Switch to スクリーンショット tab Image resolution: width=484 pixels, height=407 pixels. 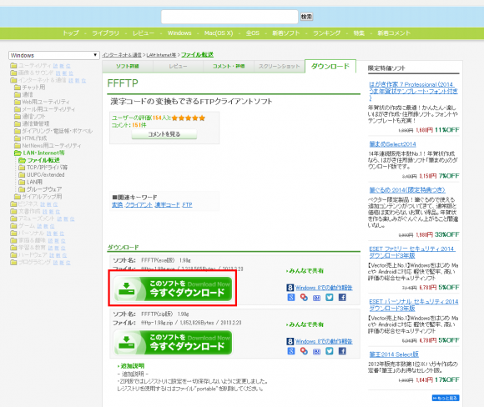pyautogui.click(x=279, y=67)
